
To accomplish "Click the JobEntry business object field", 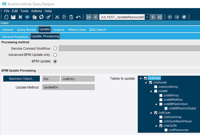I will coord(78,79).
